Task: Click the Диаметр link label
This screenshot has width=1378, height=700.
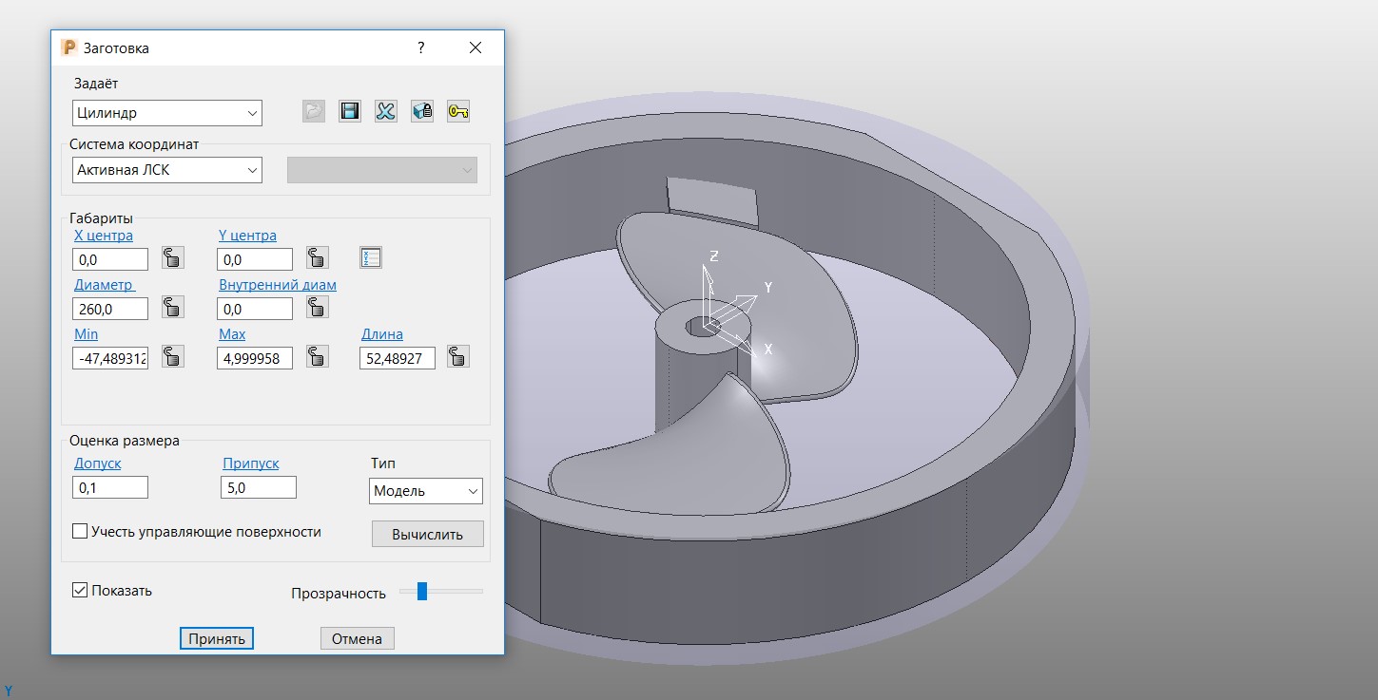Action: 104,285
